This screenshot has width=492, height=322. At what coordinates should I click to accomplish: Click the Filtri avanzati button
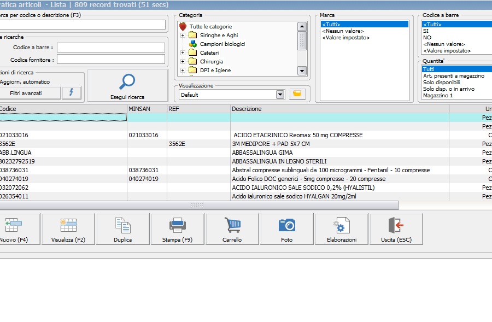pos(26,93)
